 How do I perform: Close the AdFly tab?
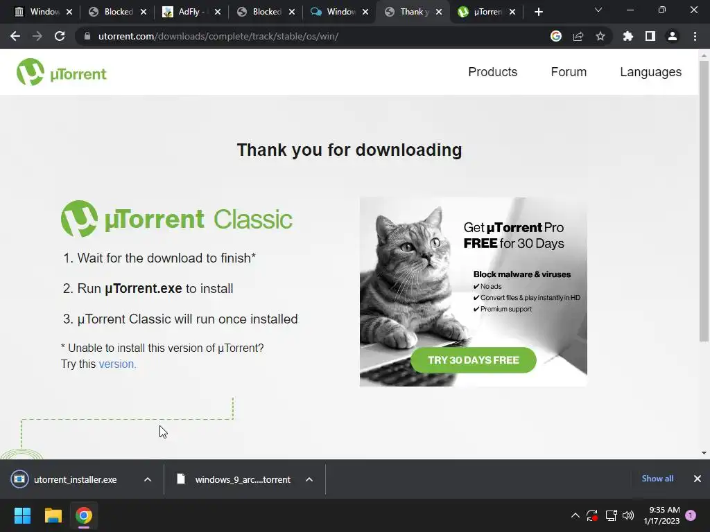point(217,12)
